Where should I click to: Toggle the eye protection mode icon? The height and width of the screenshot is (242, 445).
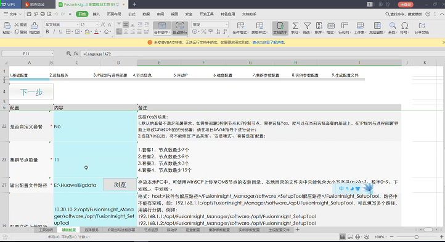tap(367, 236)
